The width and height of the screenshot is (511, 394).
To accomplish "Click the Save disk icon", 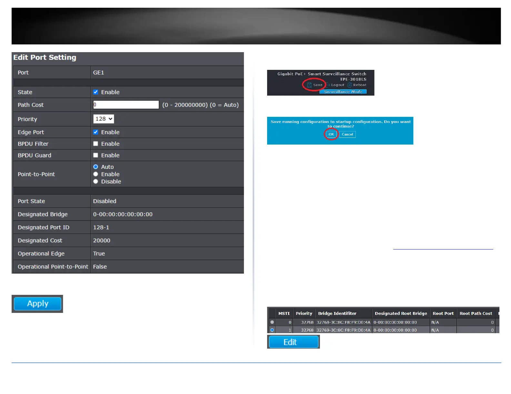I will [x=309, y=85].
